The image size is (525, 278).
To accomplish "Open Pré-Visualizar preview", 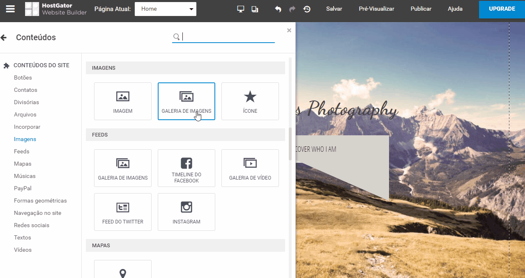I will tap(376, 9).
